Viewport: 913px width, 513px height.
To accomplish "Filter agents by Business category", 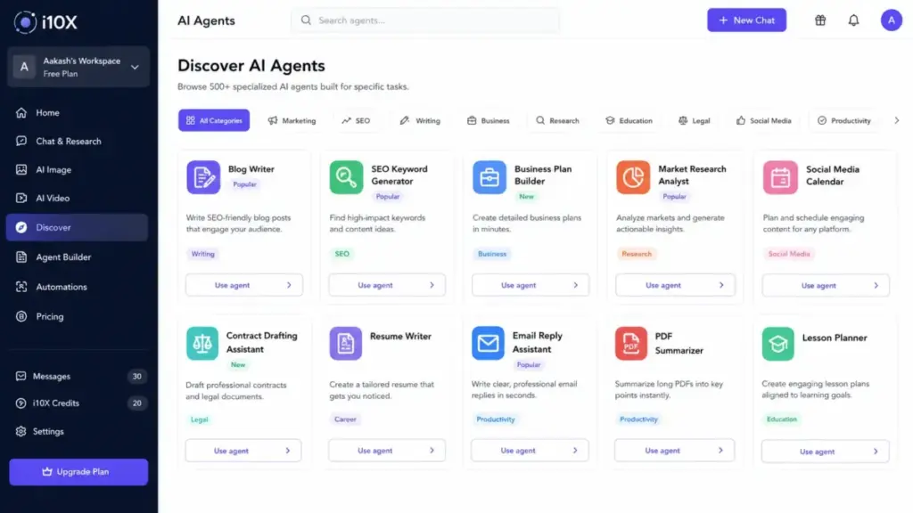I will [x=488, y=120].
